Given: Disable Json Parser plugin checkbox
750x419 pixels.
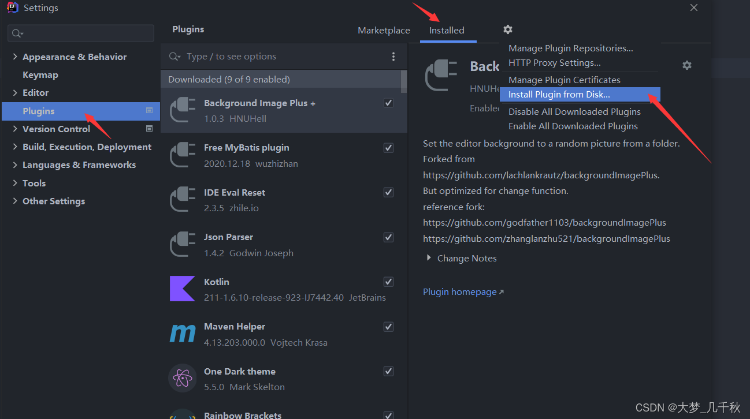Looking at the screenshot, I should click(x=388, y=237).
